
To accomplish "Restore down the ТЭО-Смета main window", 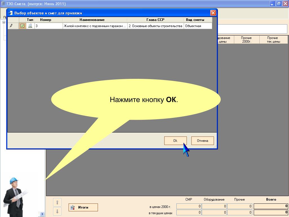I will 279,3.
